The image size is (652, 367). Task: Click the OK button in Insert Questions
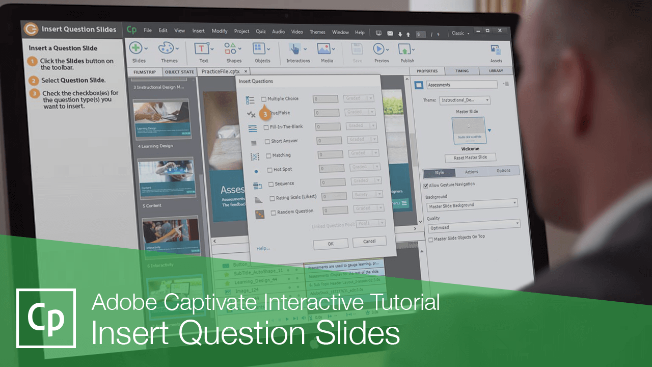(x=331, y=244)
